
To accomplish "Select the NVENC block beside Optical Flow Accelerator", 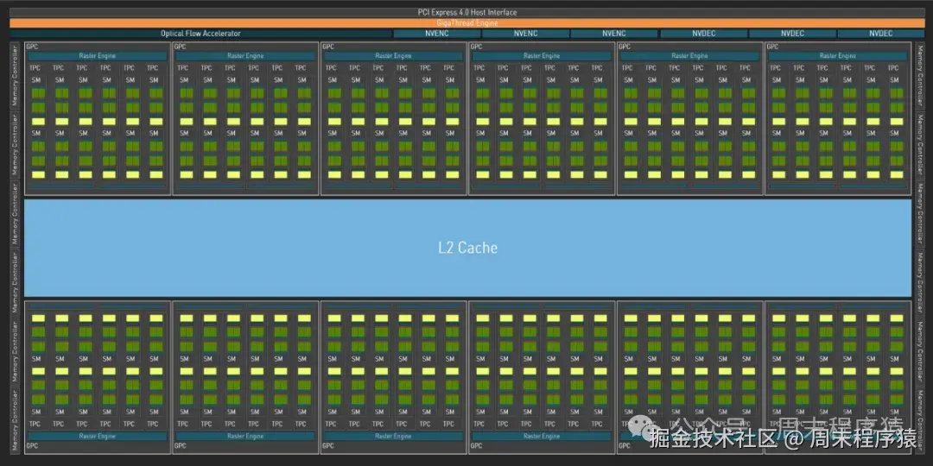I will click(x=437, y=34).
